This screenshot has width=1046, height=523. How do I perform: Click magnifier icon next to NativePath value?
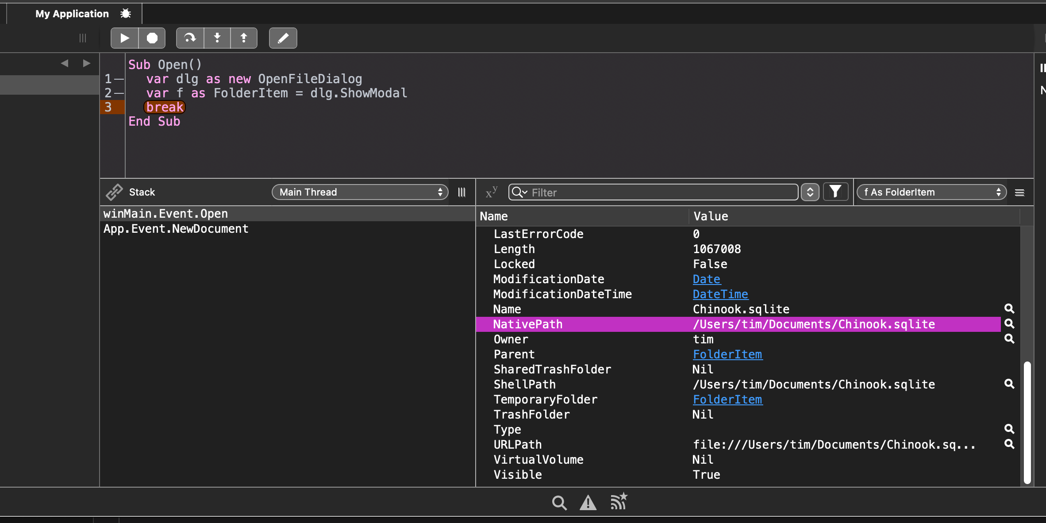coord(1009,324)
